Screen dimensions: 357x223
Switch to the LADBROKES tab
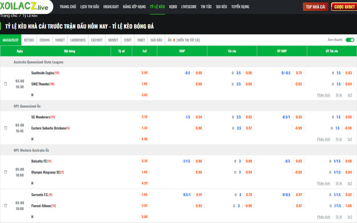[x=78, y=40]
